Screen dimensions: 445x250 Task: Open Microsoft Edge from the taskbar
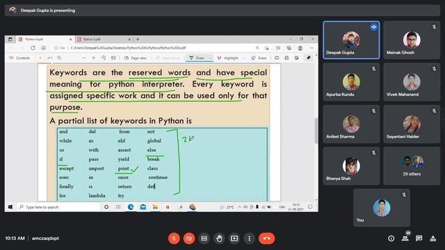point(131,207)
